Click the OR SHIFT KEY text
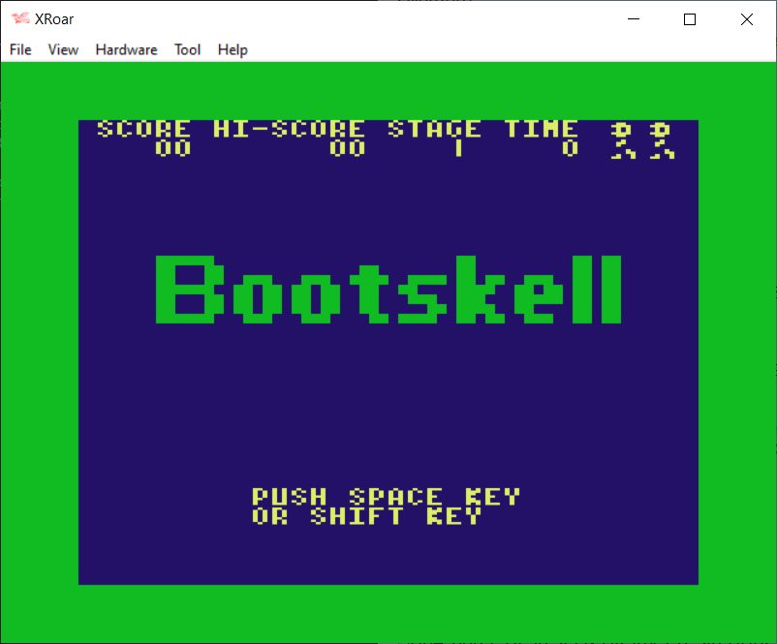 pyautogui.click(x=366, y=516)
